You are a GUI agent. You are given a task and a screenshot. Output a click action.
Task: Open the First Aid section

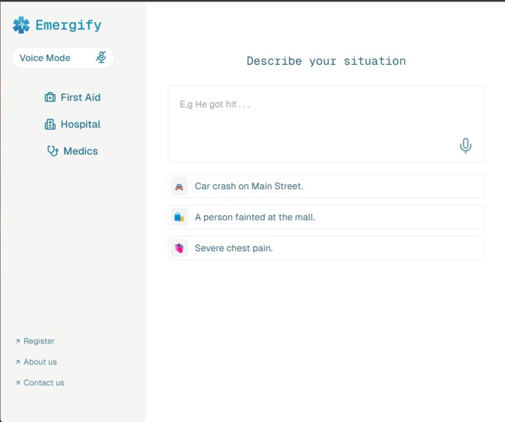click(x=72, y=97)
